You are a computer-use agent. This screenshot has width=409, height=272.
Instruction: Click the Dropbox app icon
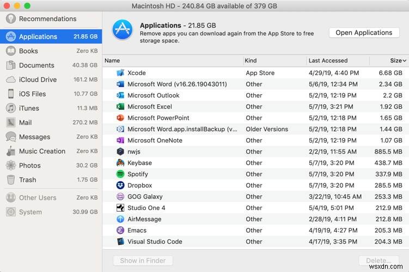click(x=120, y=186)
